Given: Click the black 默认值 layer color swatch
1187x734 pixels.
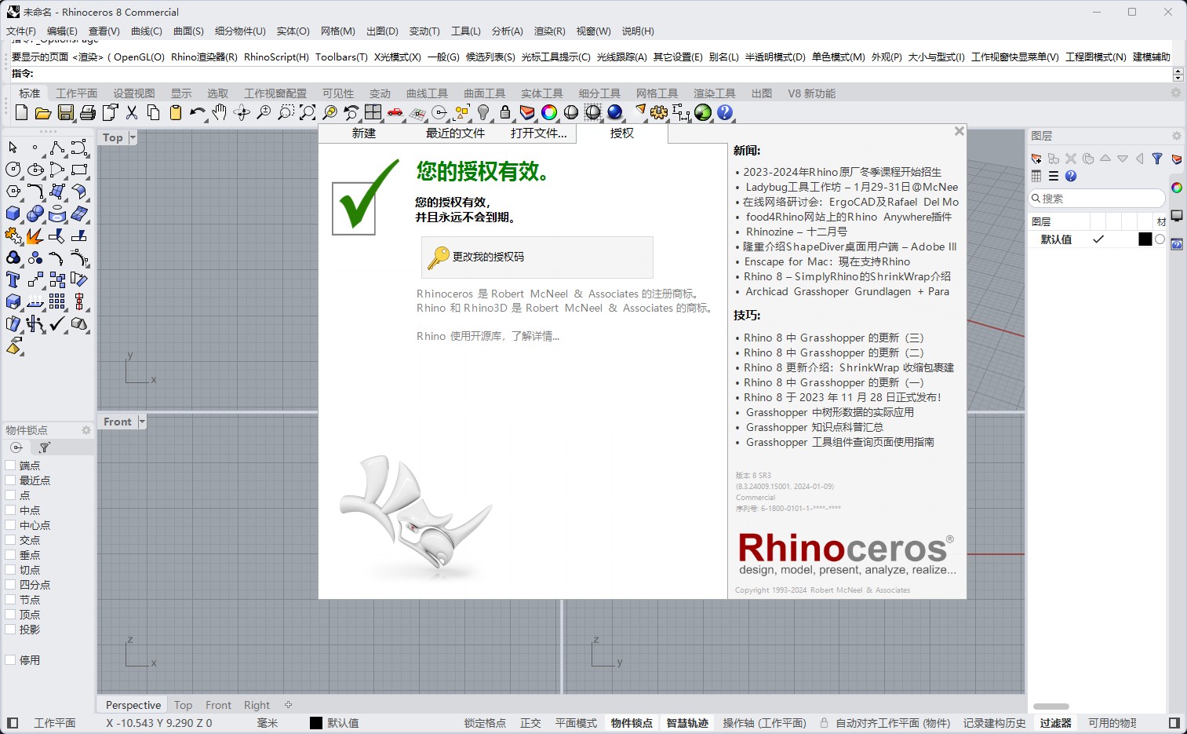Looking at the screenshot, I should tap(1145, 239).
